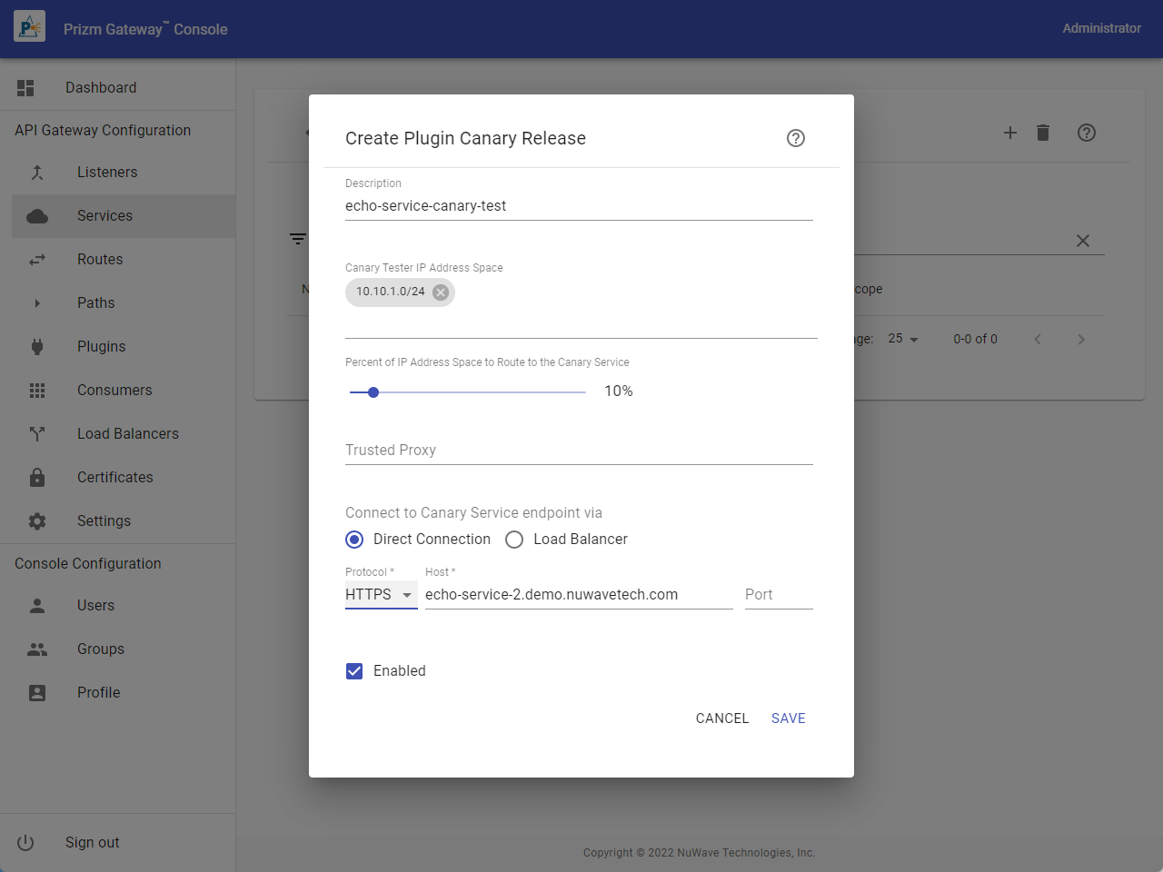
Task: Expand the Paths tree item arrow
Action: pos(37,303)
